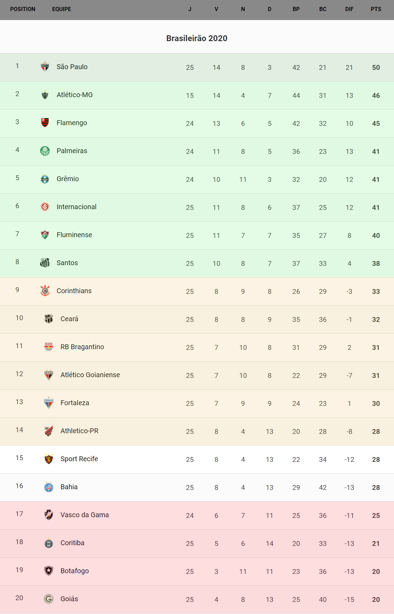The image size is (394, 614).
Task: Open the Sport Recife team link
Action: tap(79, 459)
